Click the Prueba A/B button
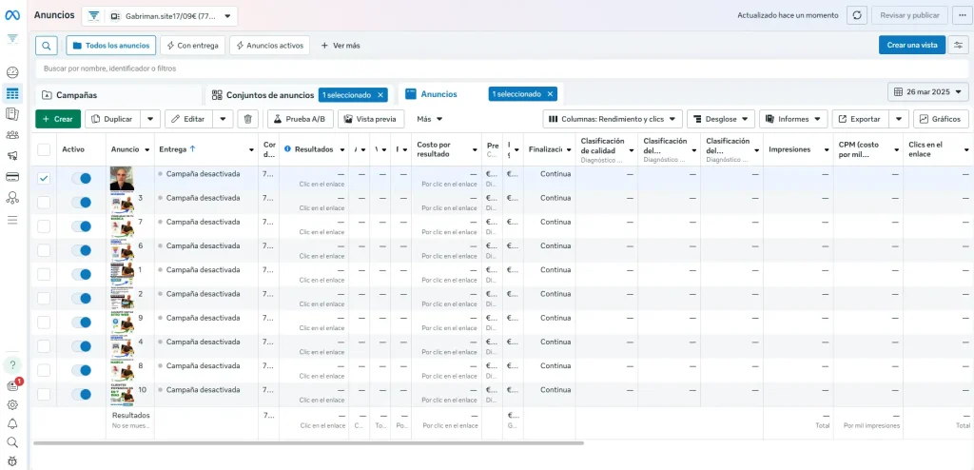Image resolution: width=974 pixels, height=470 pixels. pos(301,119)
